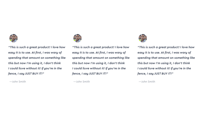204x116 pixels.
Task: Click "JUST BUY IT!" in the left testimonial
Action: [x=34, y=74]
